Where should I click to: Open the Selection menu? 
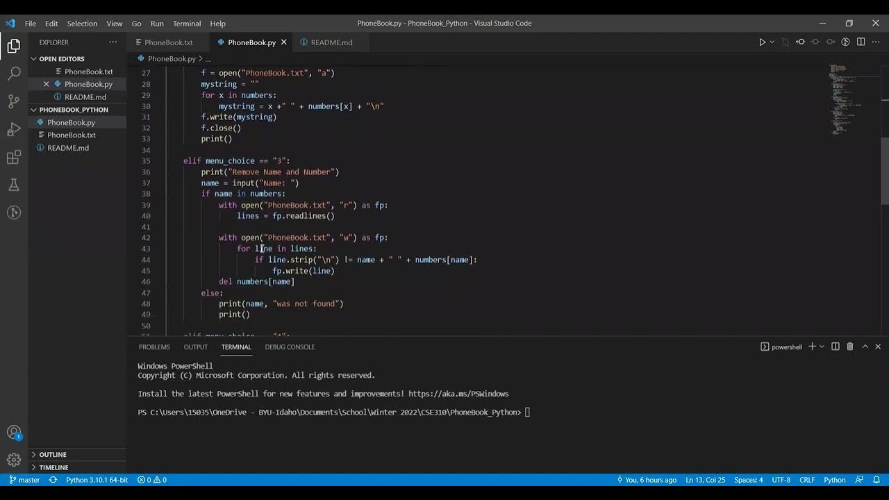click(x=82, y=23)
